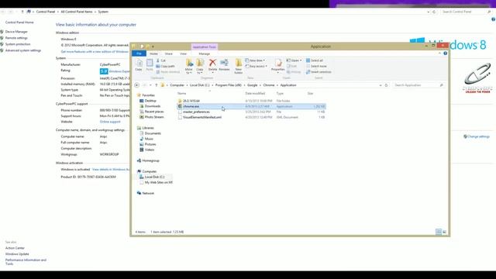This screenshot has width=496, height=279.
Task: Open Windows Update under See also
Action: point(17,254)
